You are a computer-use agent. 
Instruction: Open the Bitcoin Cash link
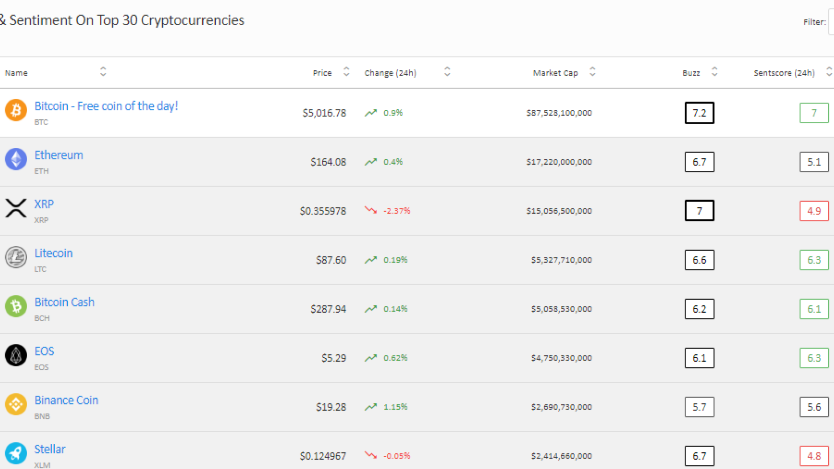(x=65, y=302)
